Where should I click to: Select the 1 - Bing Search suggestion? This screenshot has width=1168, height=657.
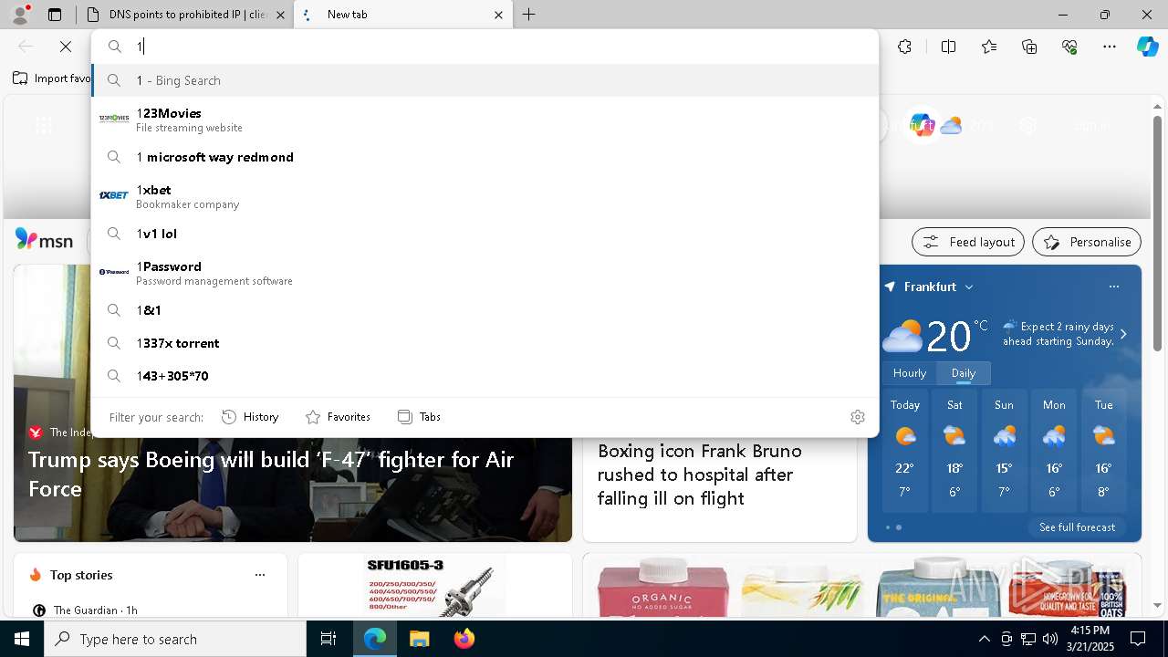point(485,80)
